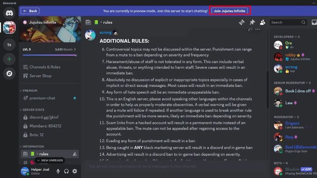Click robby's crown icon
Image resolution: width=317 pixels, height=178 pixels.
[x=298, y=55]
